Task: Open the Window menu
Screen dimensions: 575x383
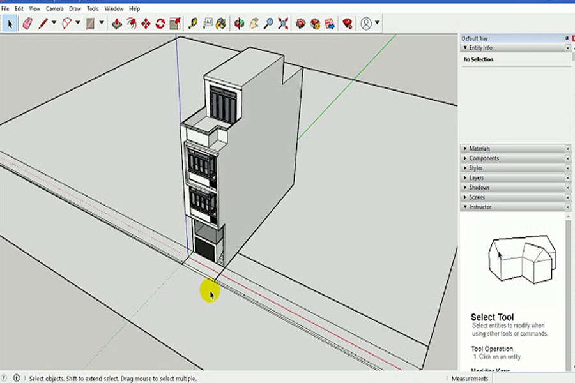Action: [114, 8]
